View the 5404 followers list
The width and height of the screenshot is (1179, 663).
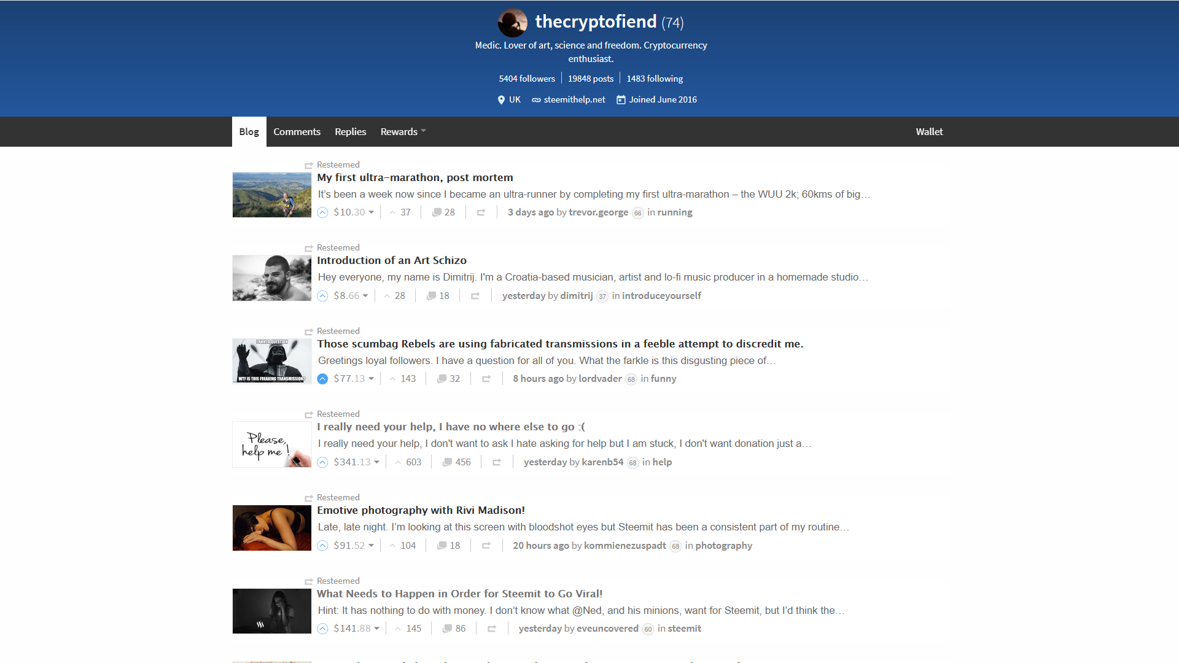527,79
